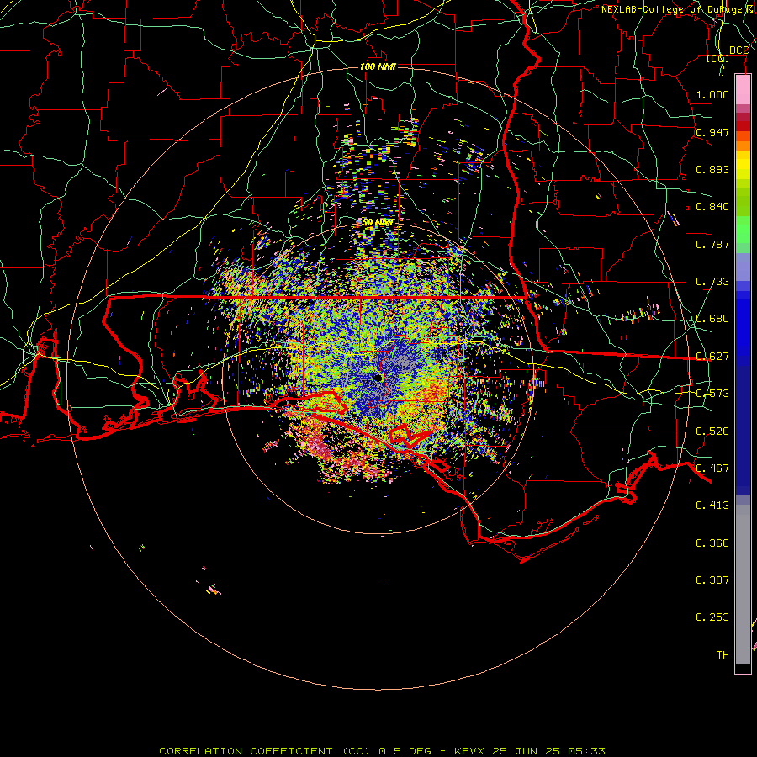The width and height of the screenshot is (757, 757).
Task: Select the 0.787 legend value
Action: 712,244
